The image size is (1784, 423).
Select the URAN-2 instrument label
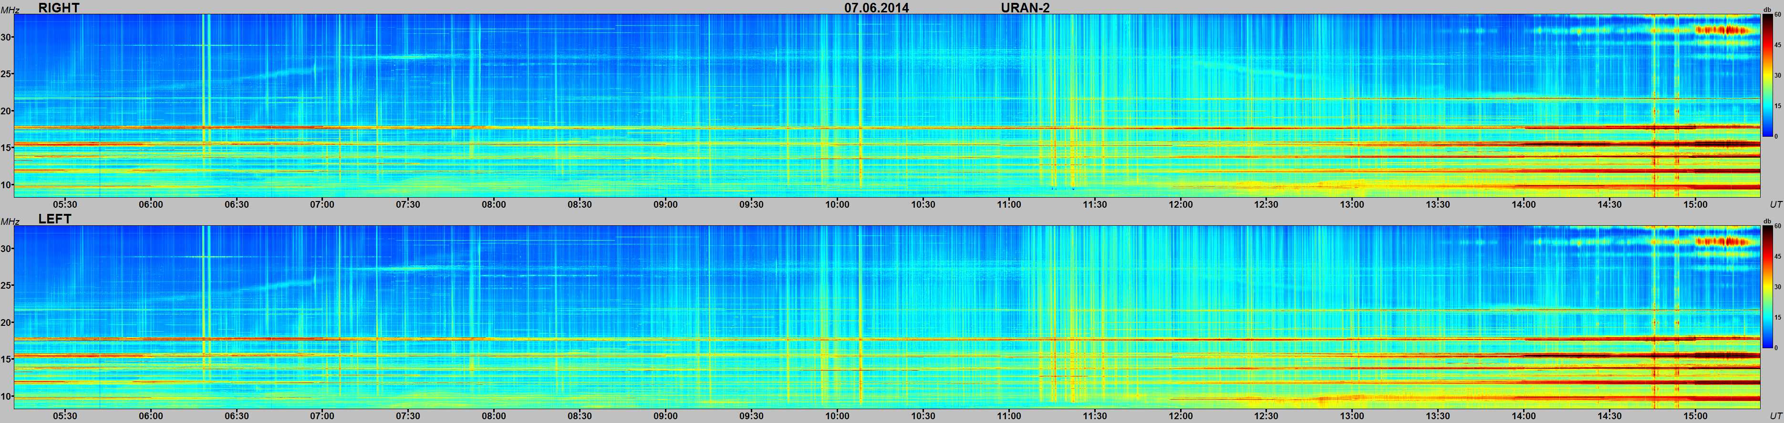tap(1025, 8)
